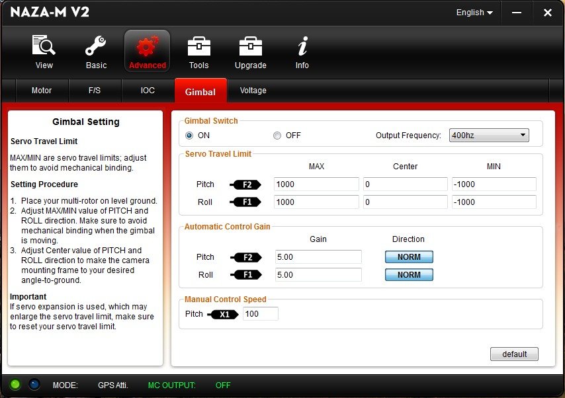Screen dimensions: 565x398
Task: Click the Manual Control Speed group title
Action: (x=225, y=299)
